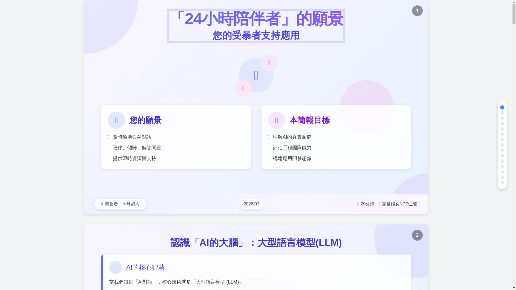Click the icon beside 您的願景 heading
Screen dimensions: 516x290
(x=116, y=120)
